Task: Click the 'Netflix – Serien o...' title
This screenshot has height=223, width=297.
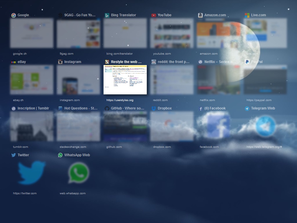Action: tap(220, 62)
